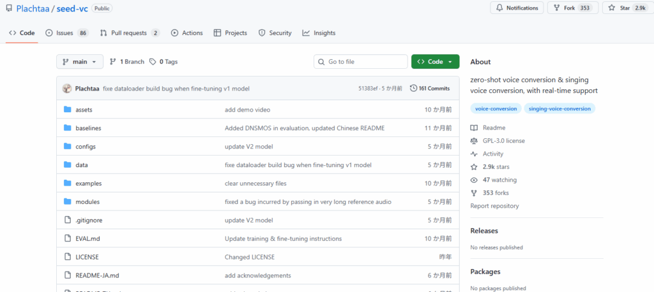This screenshot has height=292, width=654.
Task: Expand the main branch dropdown
Action: pos(79,62)
